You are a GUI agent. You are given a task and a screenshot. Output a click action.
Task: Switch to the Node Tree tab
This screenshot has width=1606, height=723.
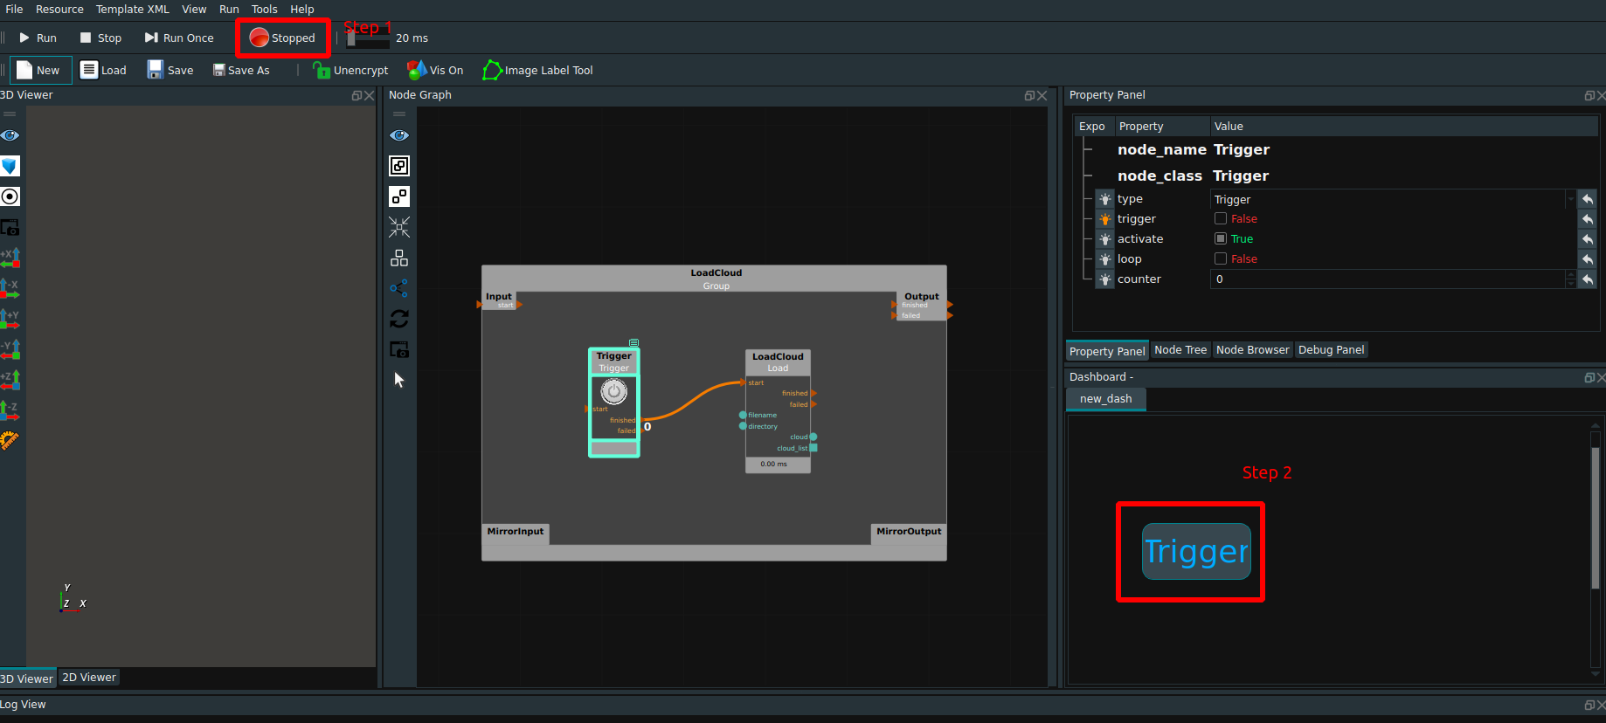pyautogui.click(x=1180, y=349)
